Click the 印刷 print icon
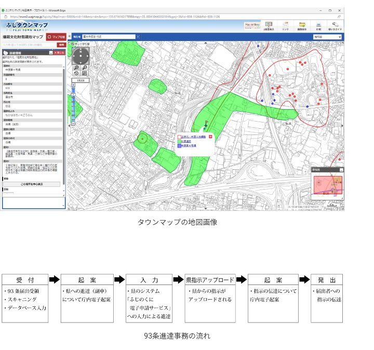The height and width of the screenshot is (350, 374). 318,26
